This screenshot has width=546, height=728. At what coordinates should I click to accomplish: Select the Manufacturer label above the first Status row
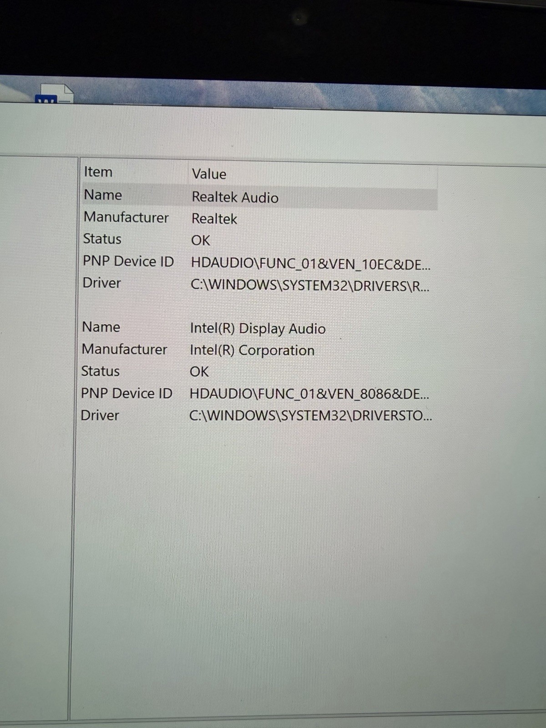[x=126, y=217]
